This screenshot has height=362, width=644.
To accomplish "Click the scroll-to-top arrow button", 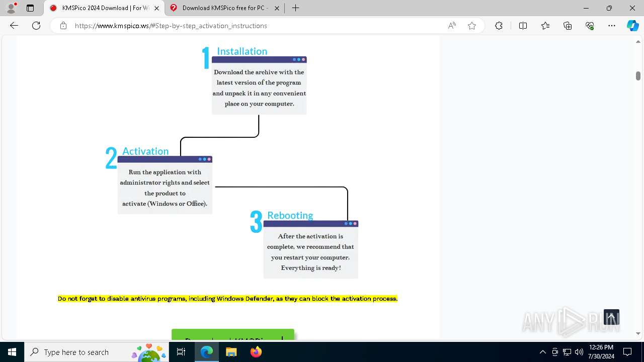I will pos(611,318).
